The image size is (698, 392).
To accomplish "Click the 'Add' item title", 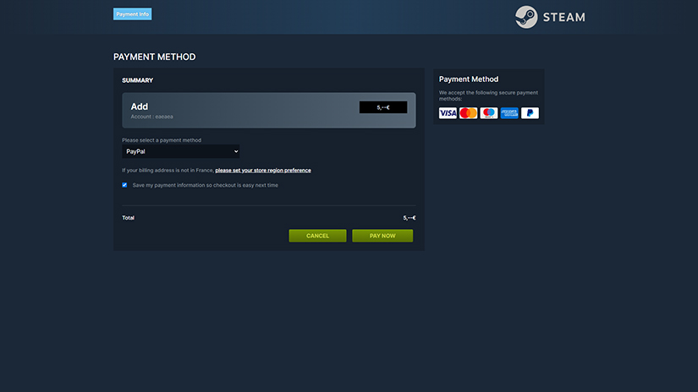I will point(140,106).
